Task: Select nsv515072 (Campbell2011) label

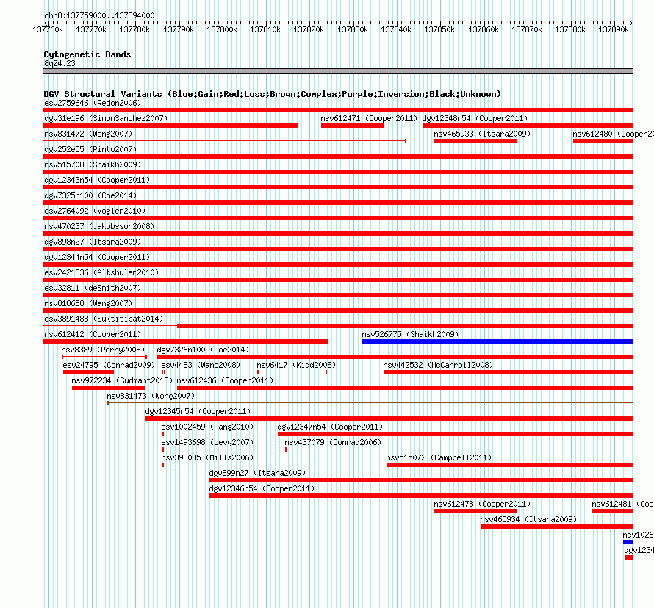Action: click(x=439, y=457)
